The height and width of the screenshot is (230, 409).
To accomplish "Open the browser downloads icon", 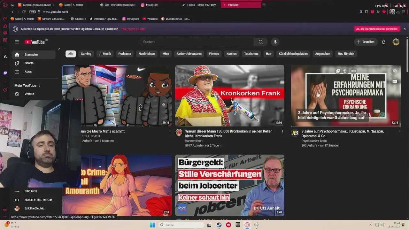I will pos(398,12).
